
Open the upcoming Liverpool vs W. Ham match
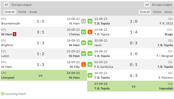tap(44, 75)
